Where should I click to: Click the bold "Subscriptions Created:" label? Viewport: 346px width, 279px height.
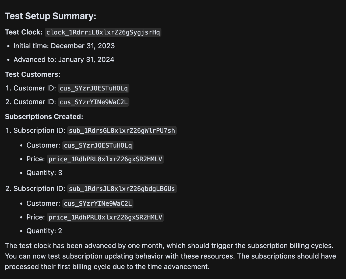[44, 117]
